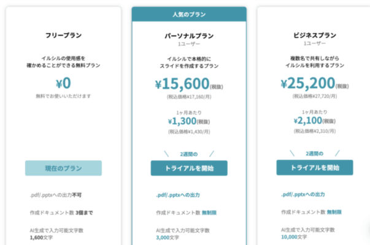Start the パーソナルプラン trial
This screenshot has height=245, width=370.
tap(189, 168)
